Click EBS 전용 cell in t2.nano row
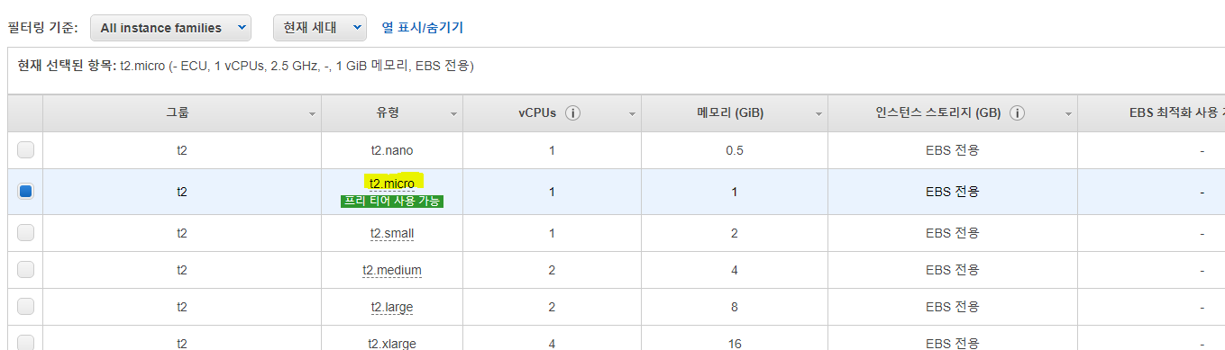Screen dimensions: 1225x350 point(952,150)
